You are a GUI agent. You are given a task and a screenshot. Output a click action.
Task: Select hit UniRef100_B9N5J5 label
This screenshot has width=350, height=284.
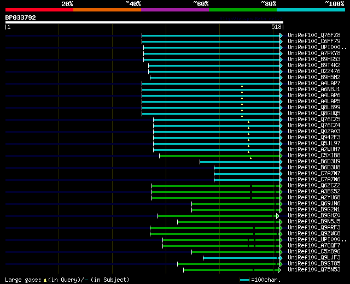point(314,222)
